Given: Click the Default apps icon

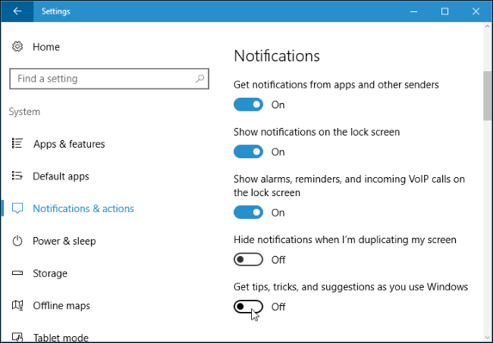Looking at the screenshot, I should 17,176.
